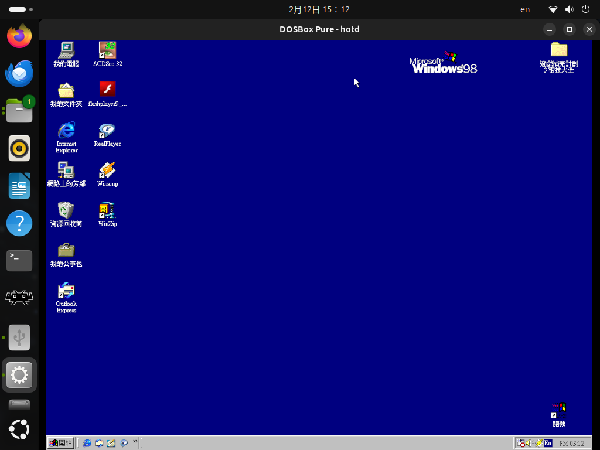Image resolution: width=600 pixels, height=450 pixels.
Task: Open Internet Explorer from the desktop
Action: (x=66, y=130)
